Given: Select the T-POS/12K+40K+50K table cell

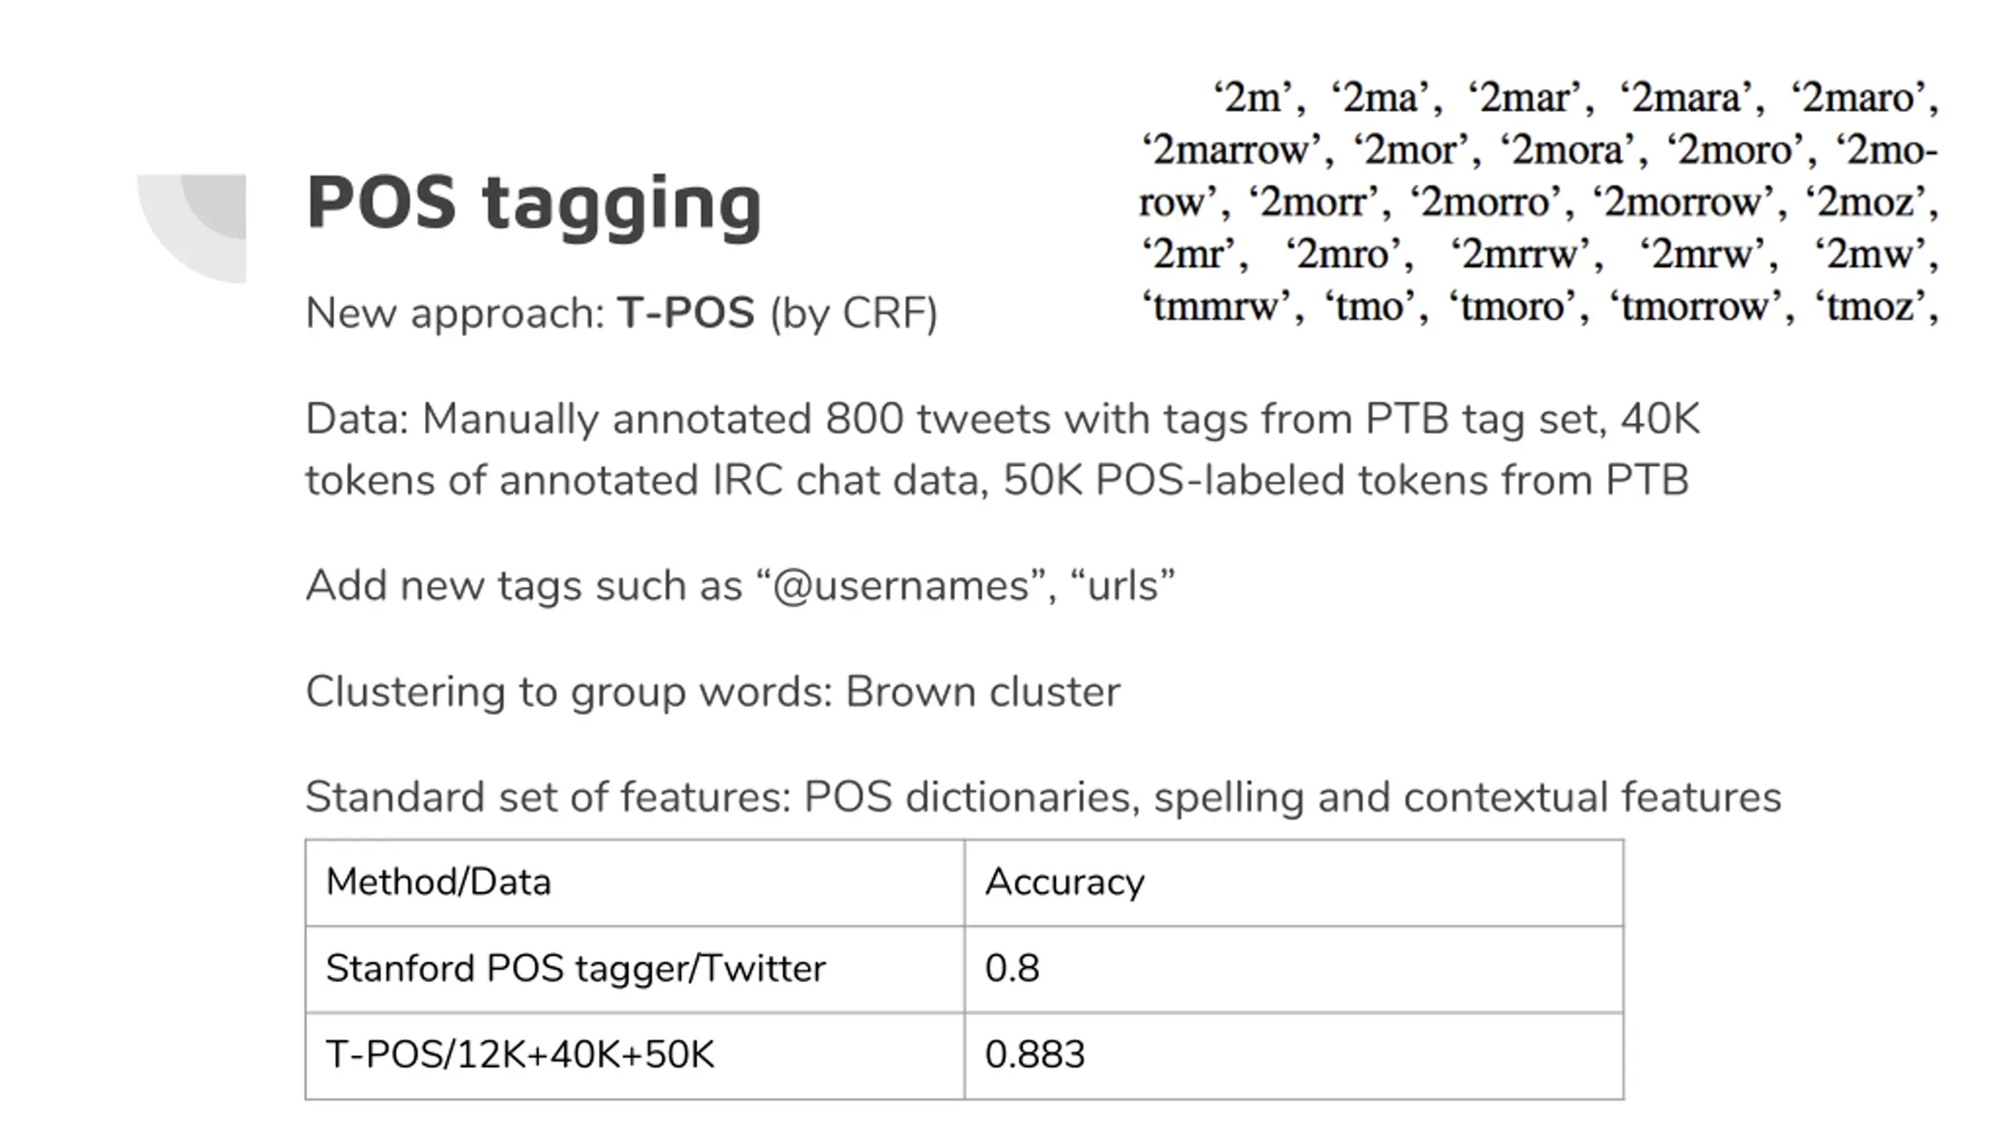Looking at the screenshot, I should coord(635,1055).
